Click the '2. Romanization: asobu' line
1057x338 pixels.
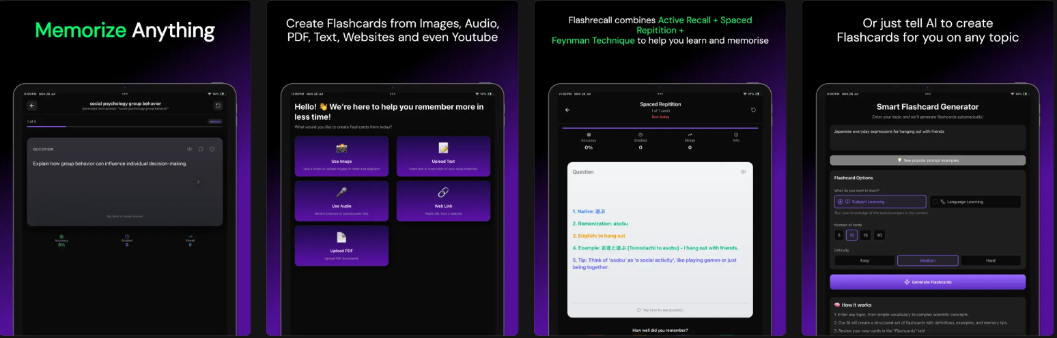[x=600, y=223]
